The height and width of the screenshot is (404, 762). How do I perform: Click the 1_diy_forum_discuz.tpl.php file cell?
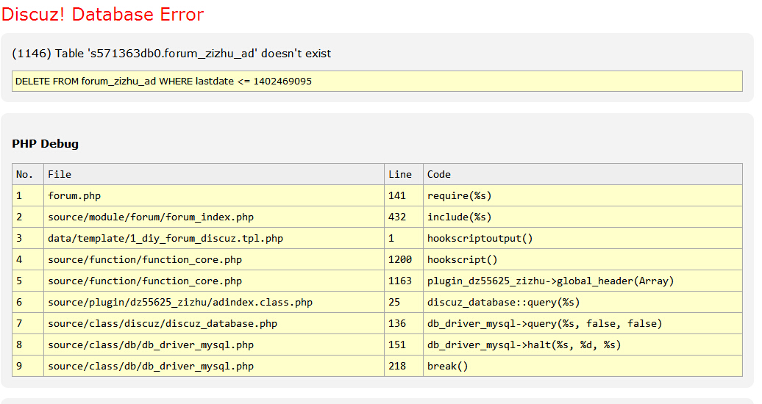214,239
